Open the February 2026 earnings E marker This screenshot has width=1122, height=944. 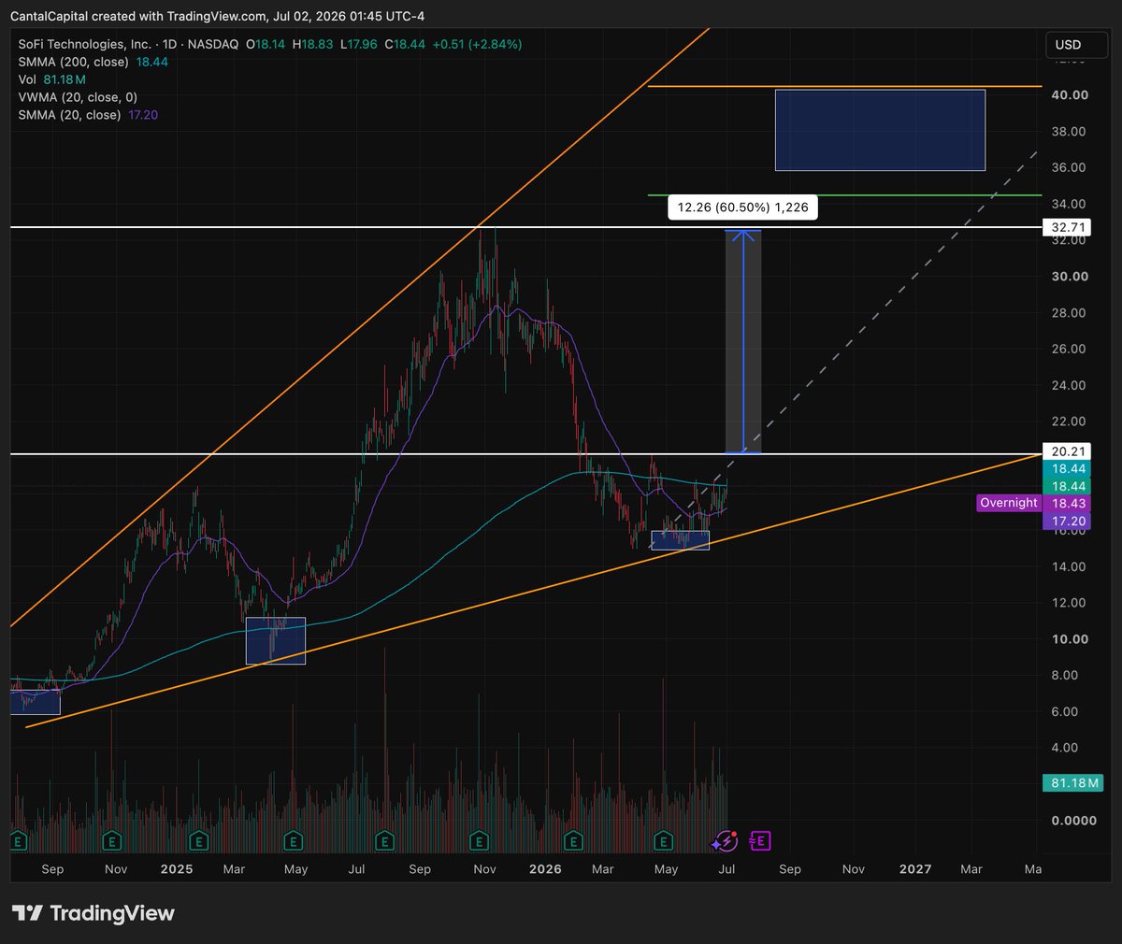point(574,841)
